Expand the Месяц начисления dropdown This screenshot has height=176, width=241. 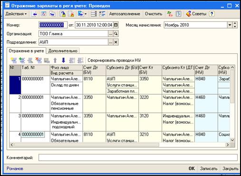(230, 25)
